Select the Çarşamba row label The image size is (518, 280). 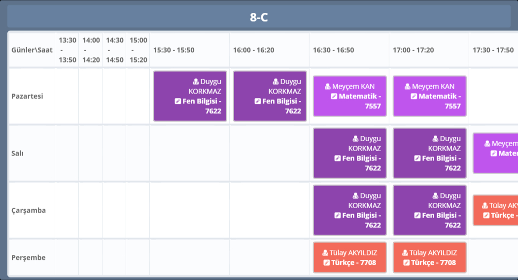[29, 210]
